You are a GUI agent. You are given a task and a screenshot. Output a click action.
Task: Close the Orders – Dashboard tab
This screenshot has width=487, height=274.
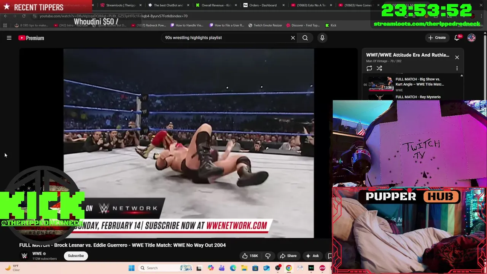(283, 5)
